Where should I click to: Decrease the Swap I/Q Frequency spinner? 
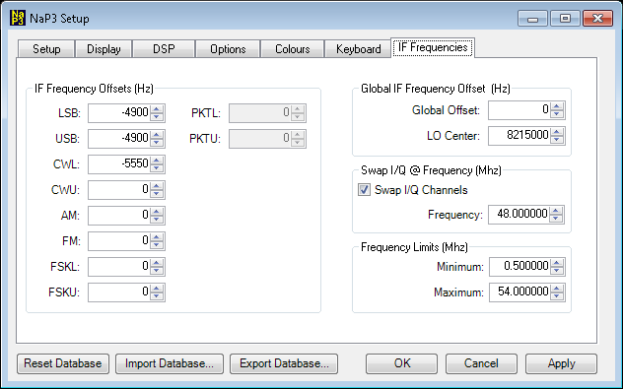(x=556, y=219)
